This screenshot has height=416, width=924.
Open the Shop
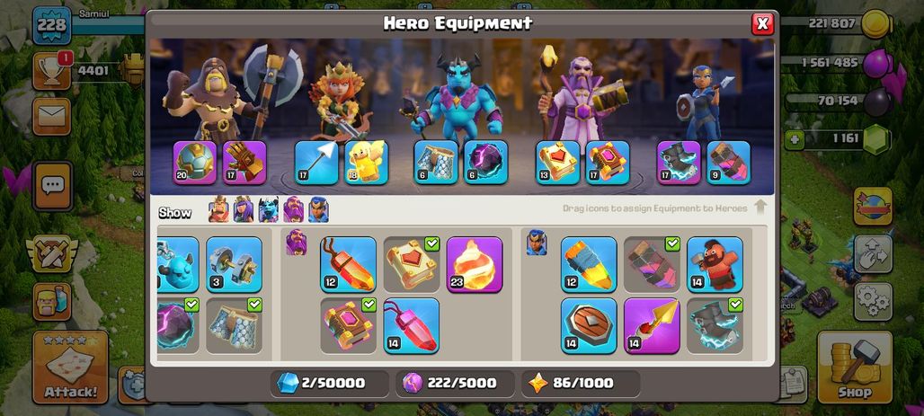point(855,367)
